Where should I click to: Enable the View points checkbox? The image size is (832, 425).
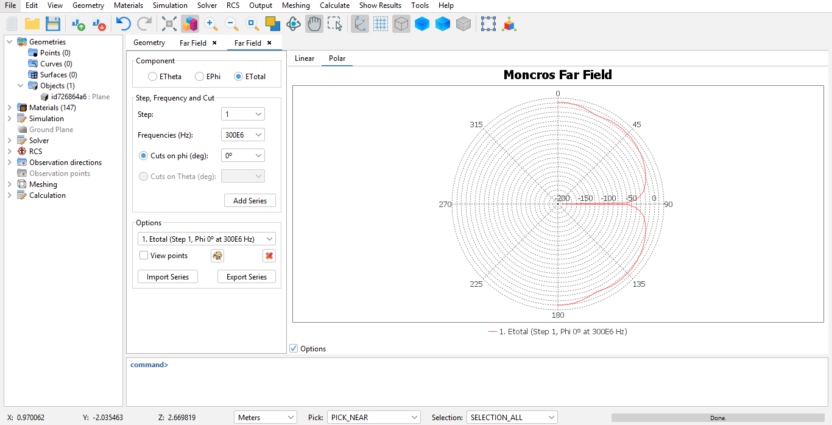click(144, 256)
